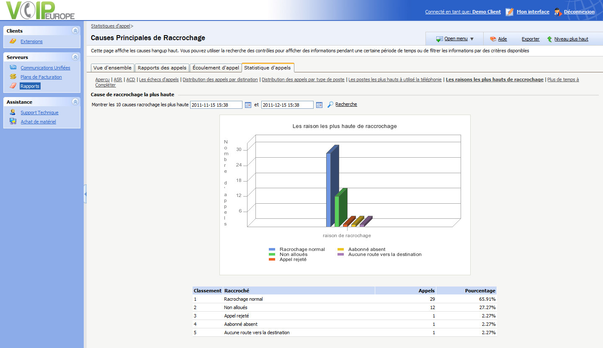Click the sidebar collapse handle arrow
The height and width of the screenshot is (348, 603).
(85, 194)
